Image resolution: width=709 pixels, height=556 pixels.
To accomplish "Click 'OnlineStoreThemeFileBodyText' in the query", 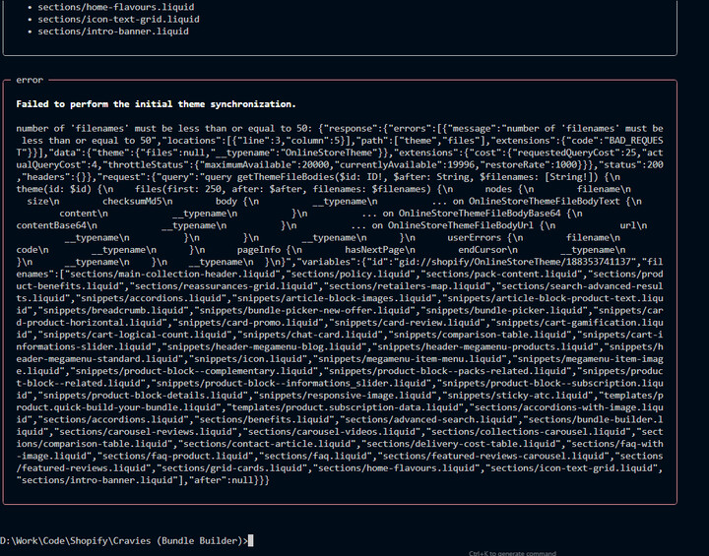I will [x=544, y=202].
